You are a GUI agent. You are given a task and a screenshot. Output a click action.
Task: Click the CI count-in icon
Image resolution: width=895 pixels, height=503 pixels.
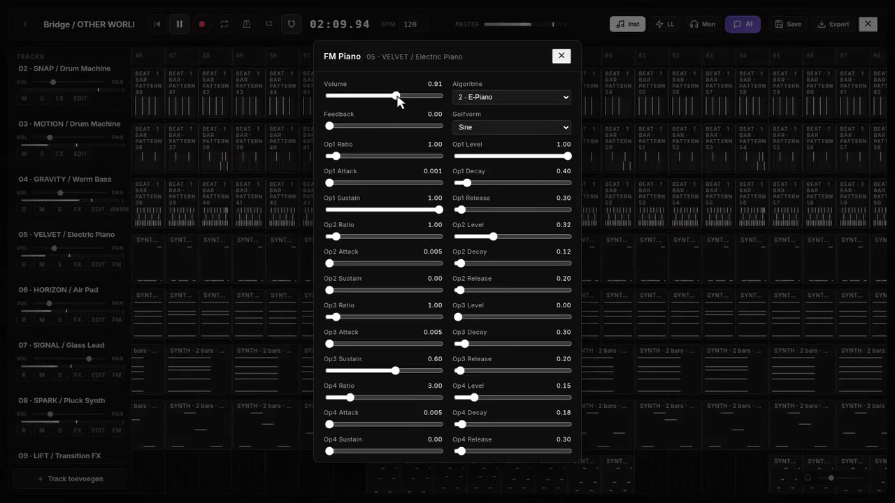[x=269, y=24]
